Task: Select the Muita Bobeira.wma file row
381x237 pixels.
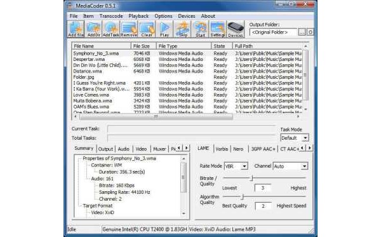Action: 187,100
